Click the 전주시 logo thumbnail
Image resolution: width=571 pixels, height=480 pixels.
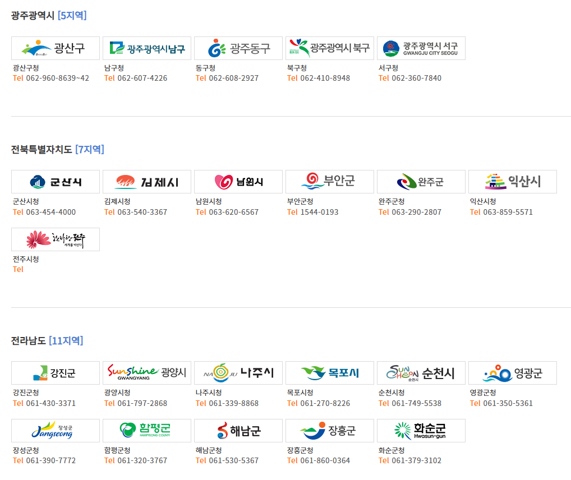pos(56,239)
